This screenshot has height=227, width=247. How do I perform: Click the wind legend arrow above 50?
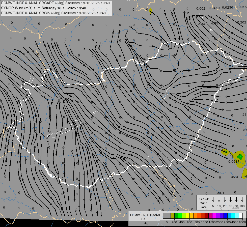pyautogui.click(x=236, y=200)
